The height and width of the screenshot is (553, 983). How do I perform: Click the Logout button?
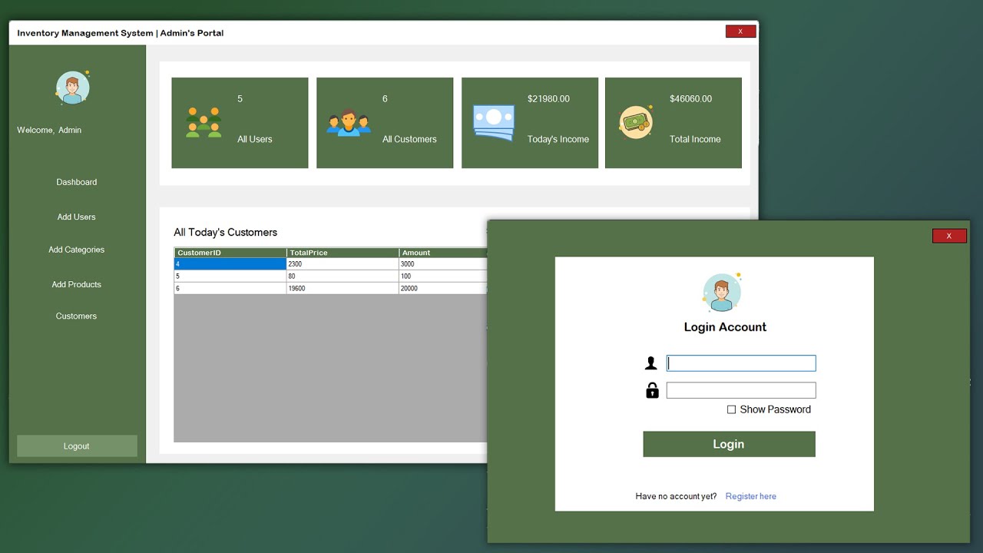77,446
